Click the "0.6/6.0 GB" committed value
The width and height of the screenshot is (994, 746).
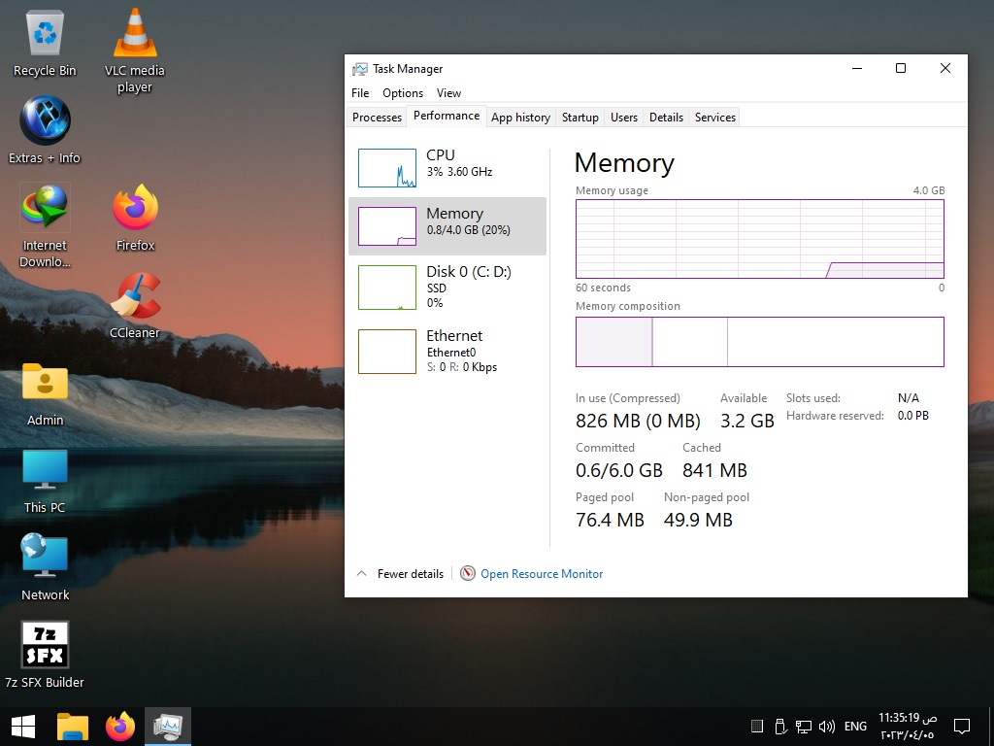pos(618,470)
